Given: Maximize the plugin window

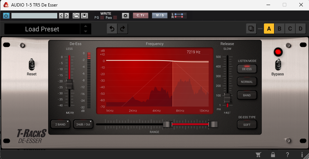Looking at the screenshot, I should tap(285, 5).
